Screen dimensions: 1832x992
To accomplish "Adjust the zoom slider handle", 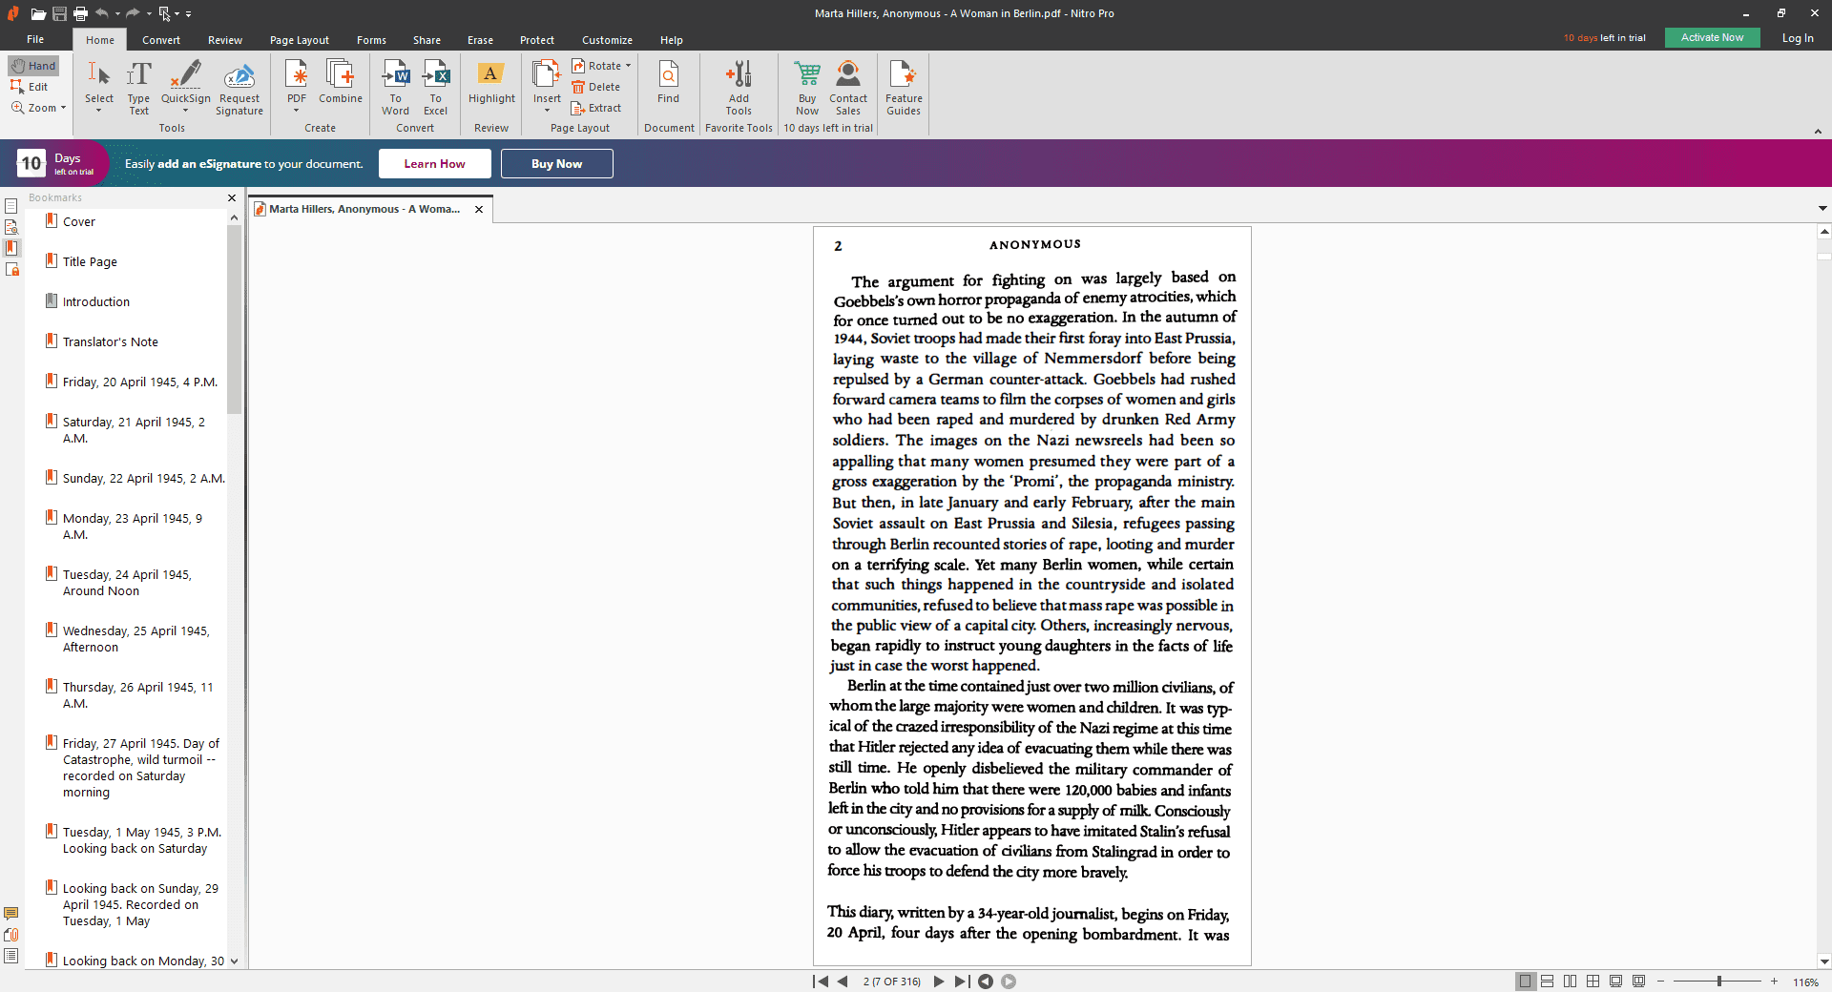I will point(1719,982).
